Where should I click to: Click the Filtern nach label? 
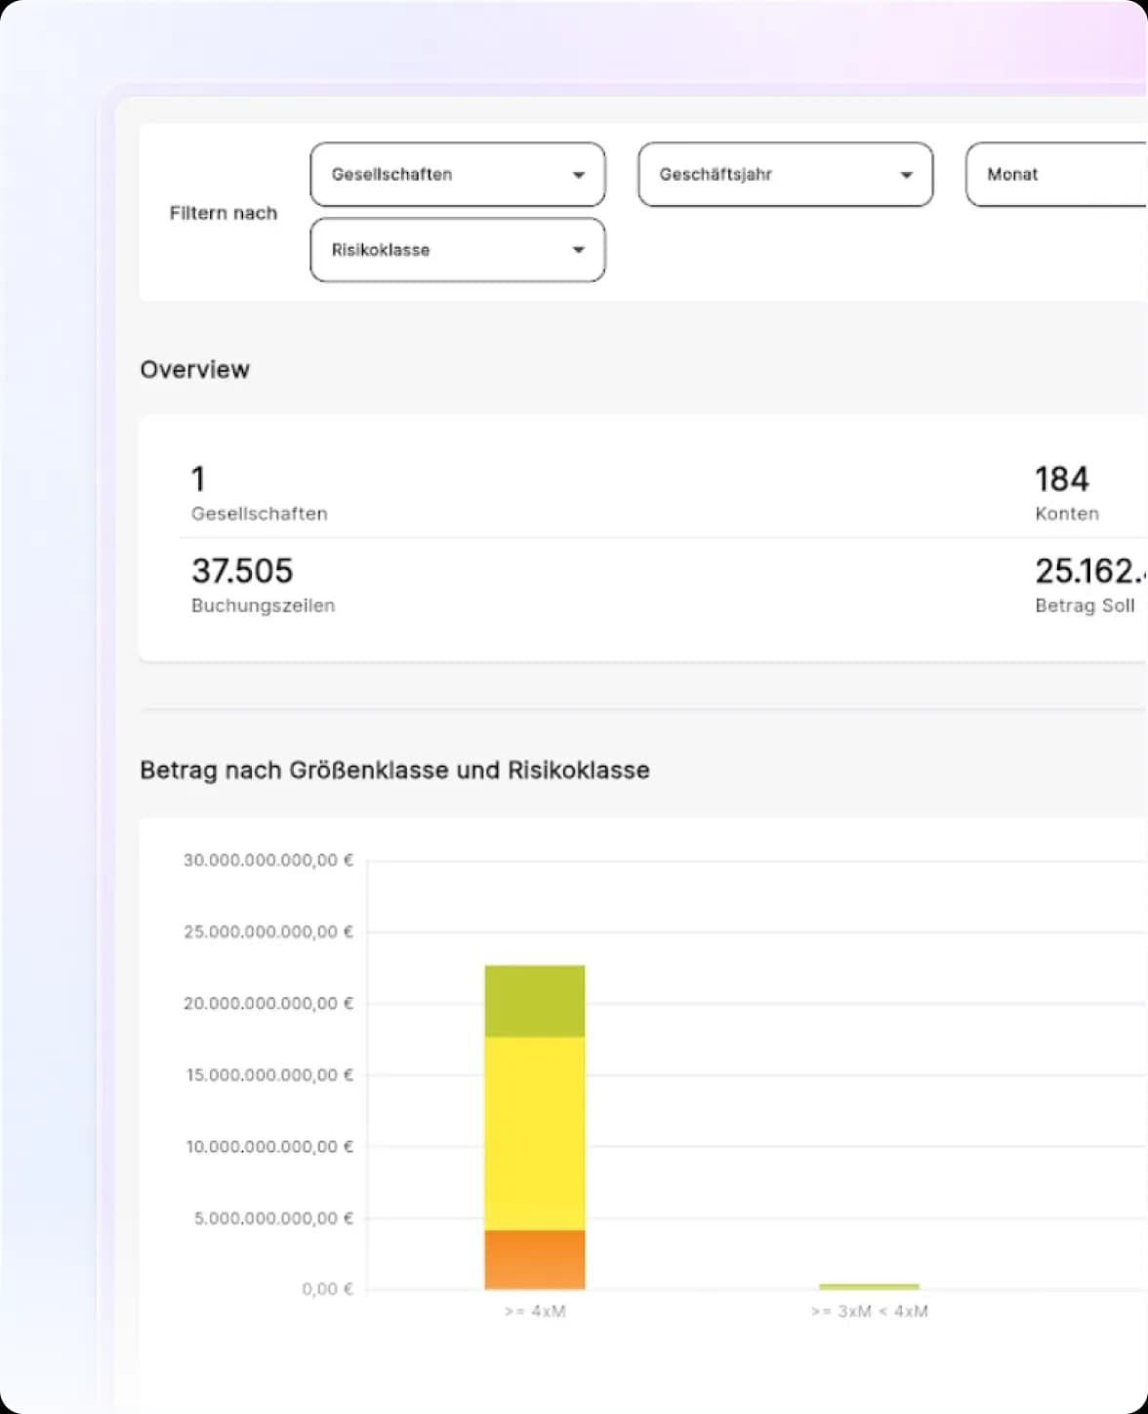pos(225,213)
